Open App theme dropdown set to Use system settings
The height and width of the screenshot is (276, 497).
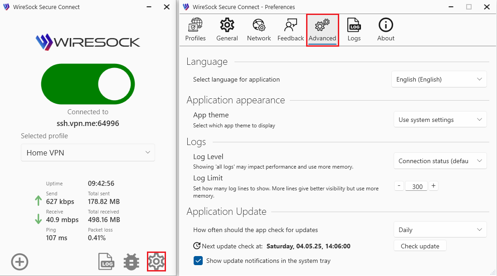point(440,120)
